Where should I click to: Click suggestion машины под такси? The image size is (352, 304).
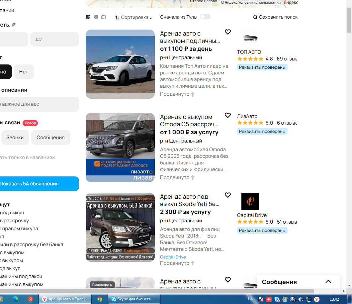[21, 276]
